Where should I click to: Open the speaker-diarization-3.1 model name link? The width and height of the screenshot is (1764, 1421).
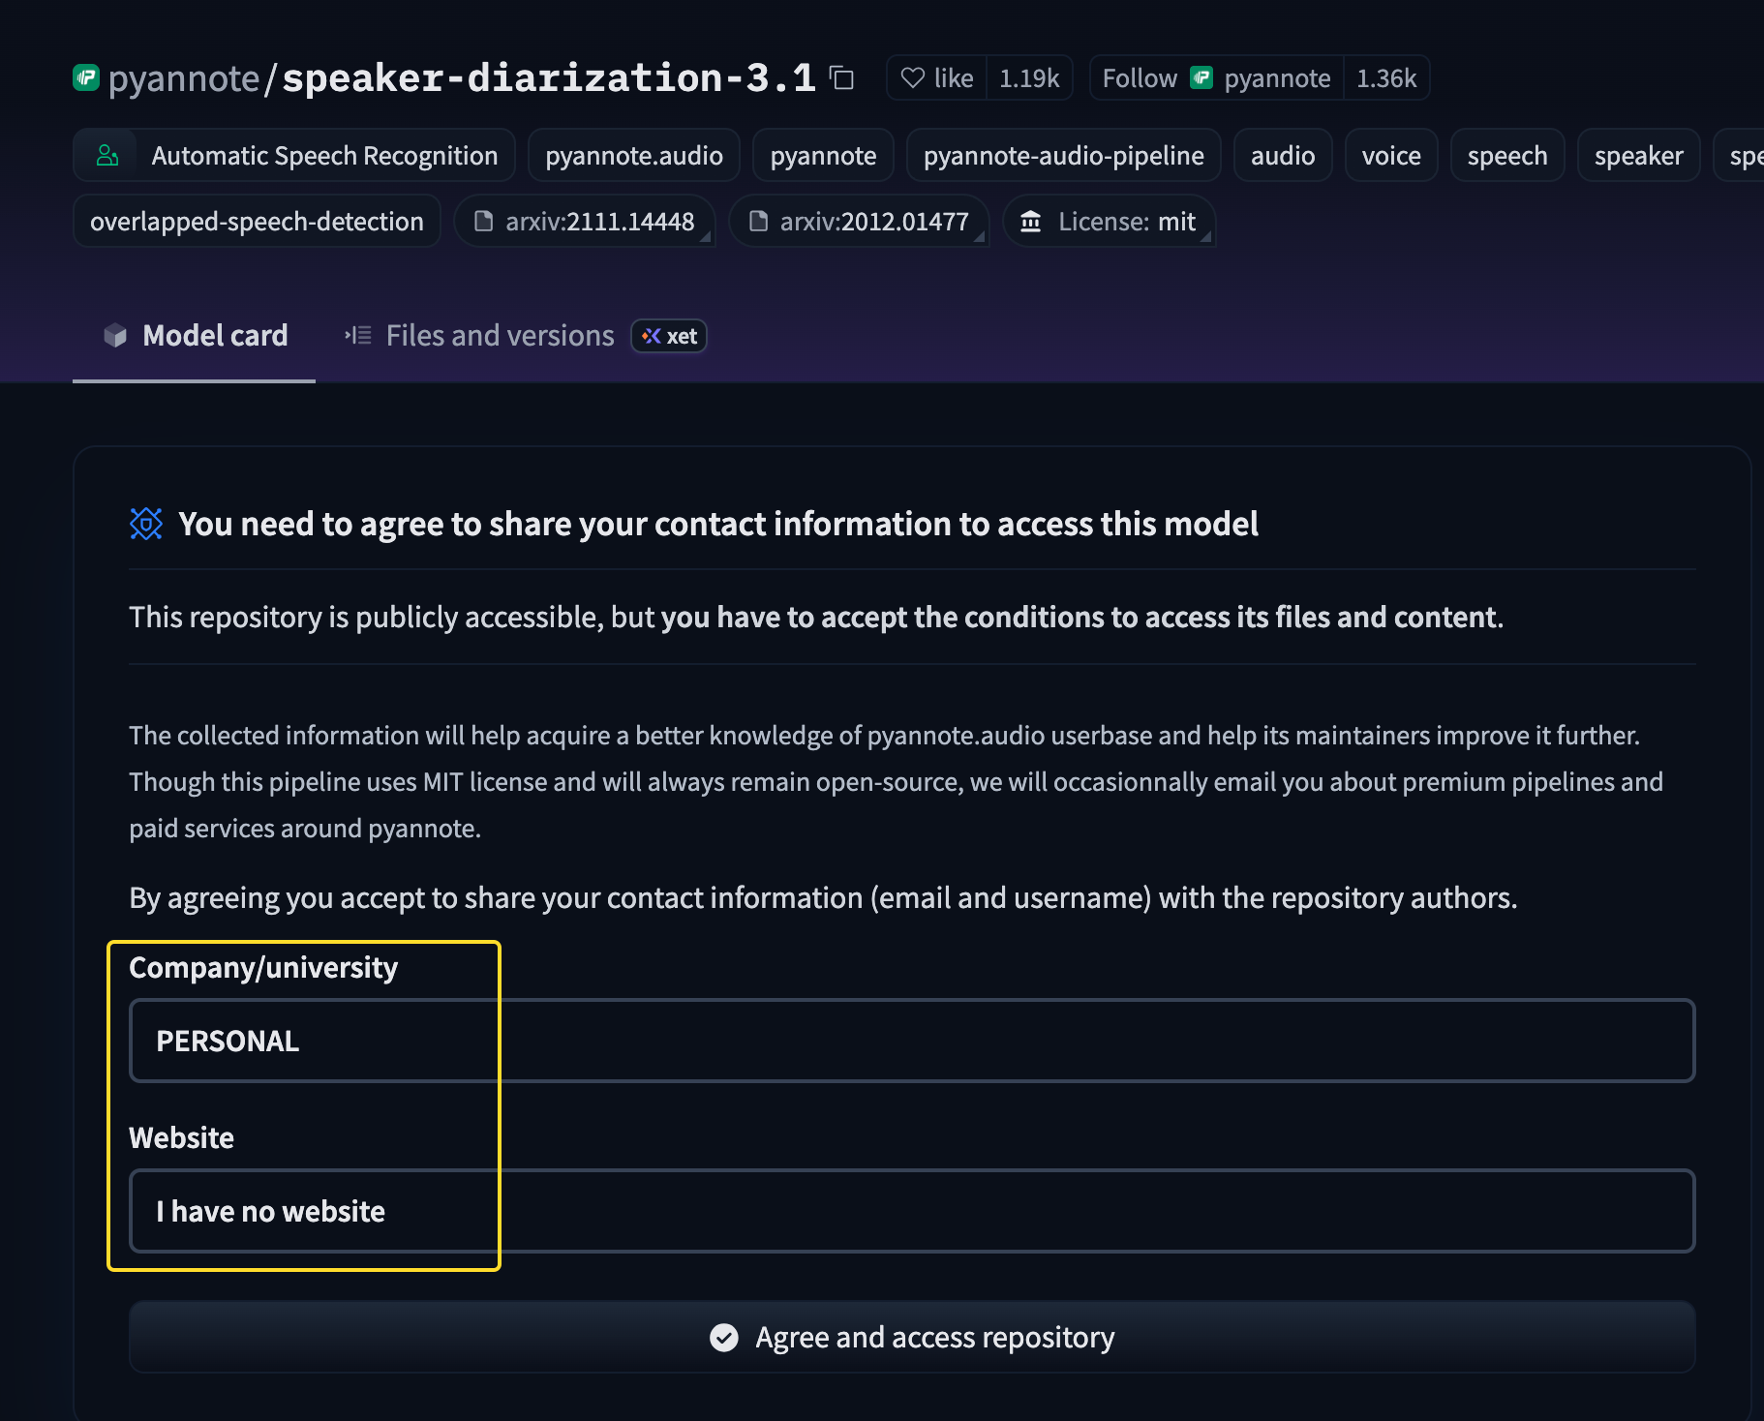click(549, 78)
